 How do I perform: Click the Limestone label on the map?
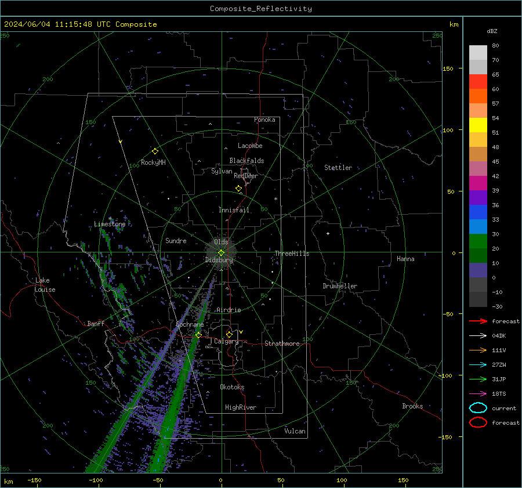pos(110,224)
